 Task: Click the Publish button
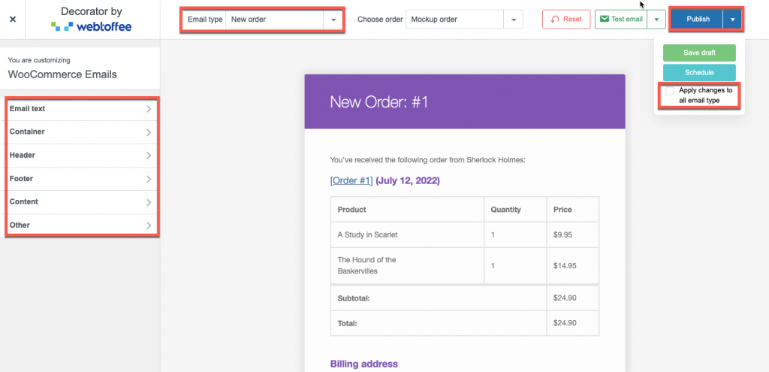pyautogui.click(x=698, y=19)
